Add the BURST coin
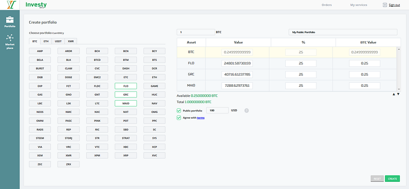Image resolution: width=409 pixels, height=189 pixels. [x=40, y=68]
